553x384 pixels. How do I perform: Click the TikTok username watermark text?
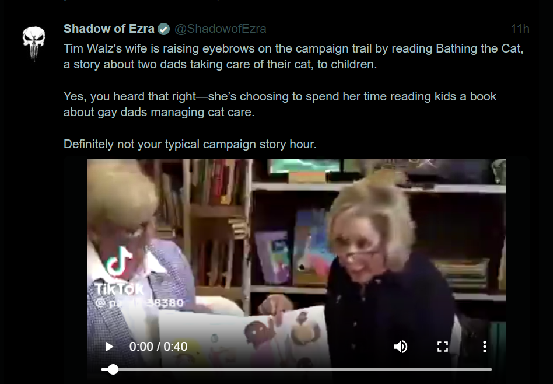[139, 303]
